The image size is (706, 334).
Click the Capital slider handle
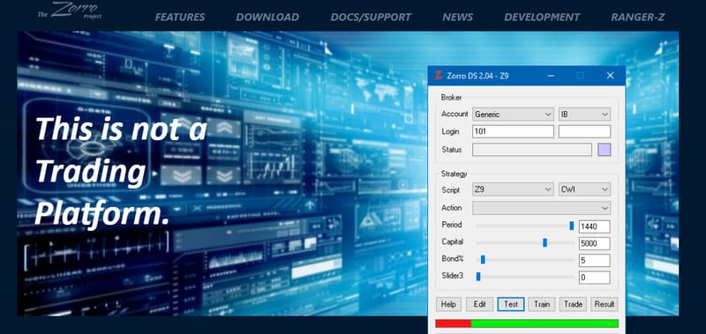pyautogui.click(x=545, y=242)
